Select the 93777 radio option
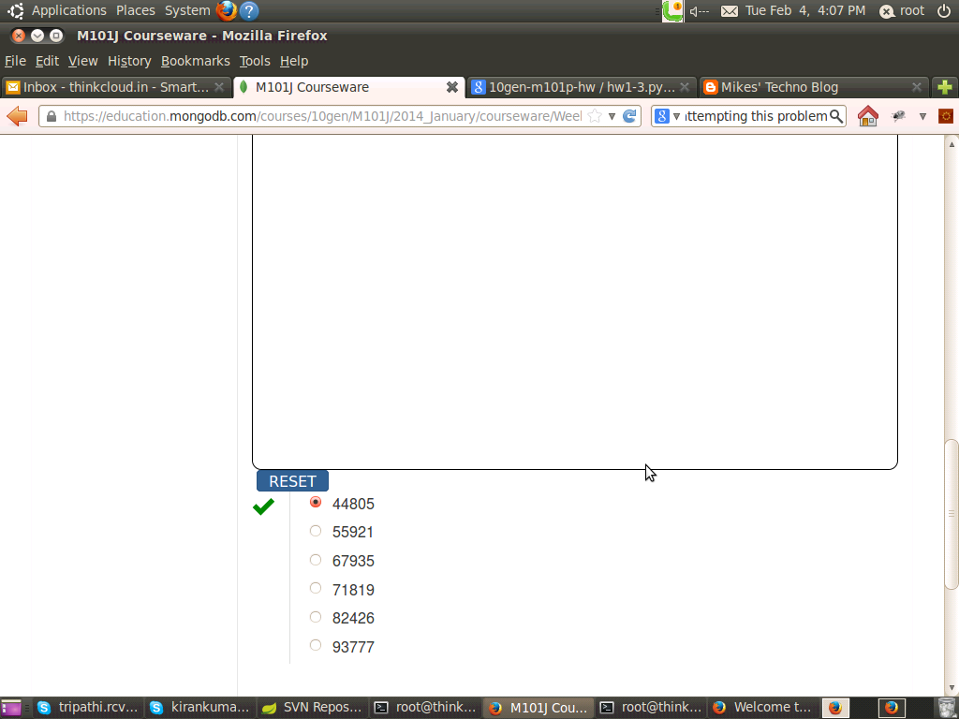959x719 pixels. point(316,645)
